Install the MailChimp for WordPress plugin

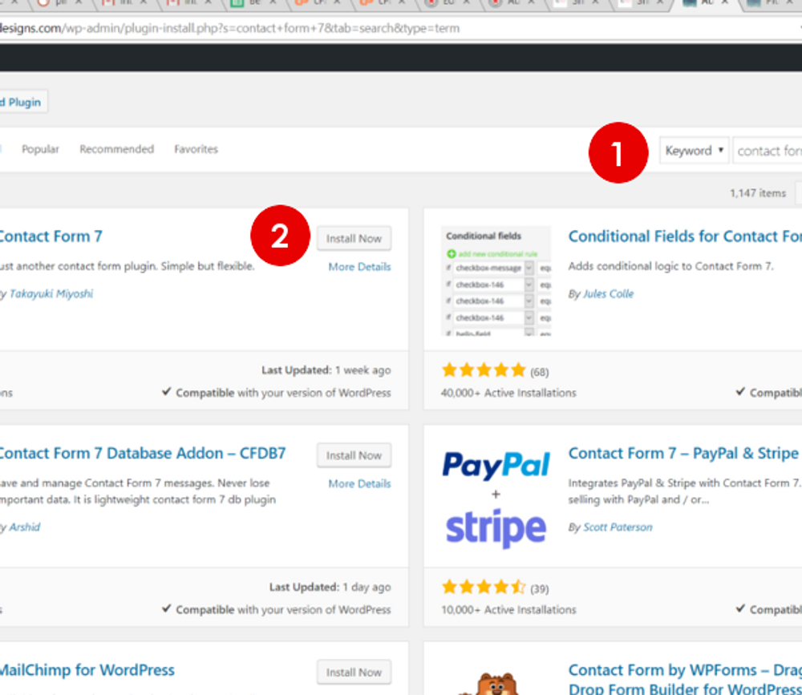(354, 672)
